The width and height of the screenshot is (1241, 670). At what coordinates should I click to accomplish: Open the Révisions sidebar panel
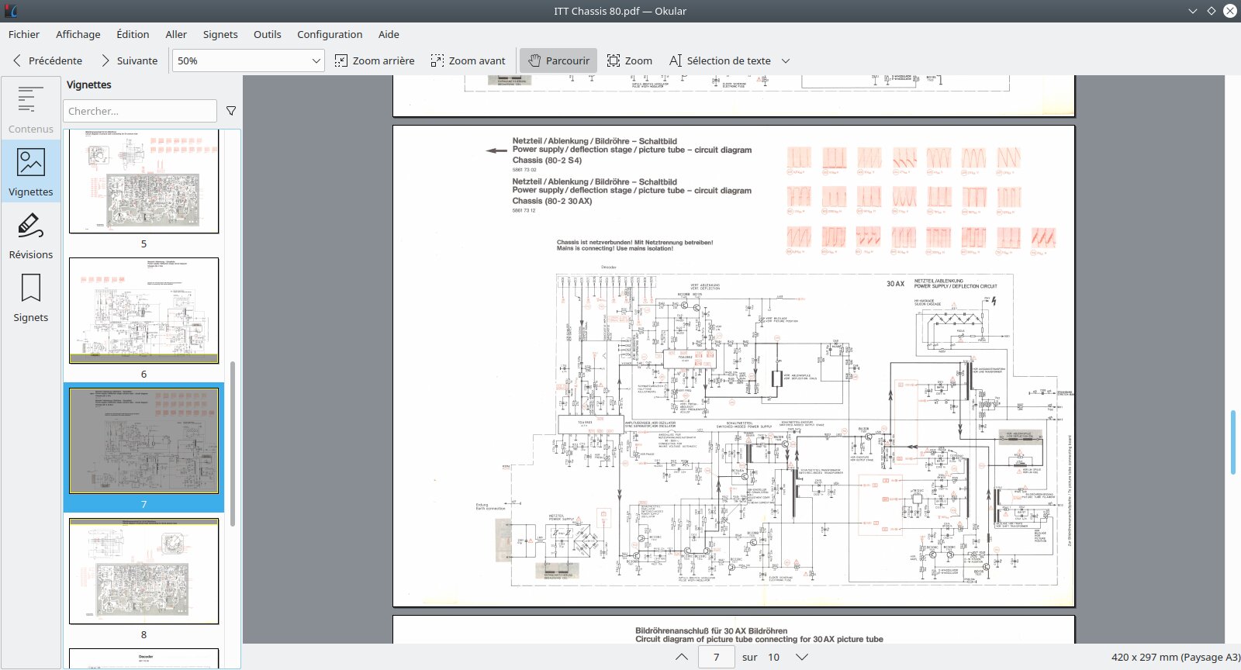(31, 234)
